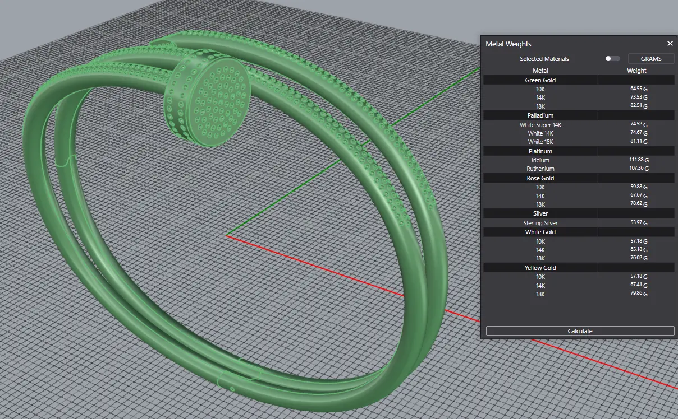Image resolution: width=678 pixels, height=419 pixels.
Task: Select Rose Gold 10K weight 59.88
Action: [639, 187]
